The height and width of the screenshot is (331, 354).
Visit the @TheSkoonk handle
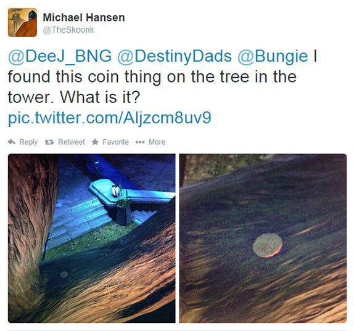coord(68,30)
